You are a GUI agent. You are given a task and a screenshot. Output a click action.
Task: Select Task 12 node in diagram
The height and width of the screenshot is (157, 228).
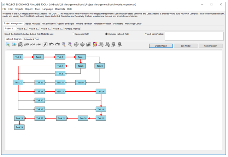point(18,82)
